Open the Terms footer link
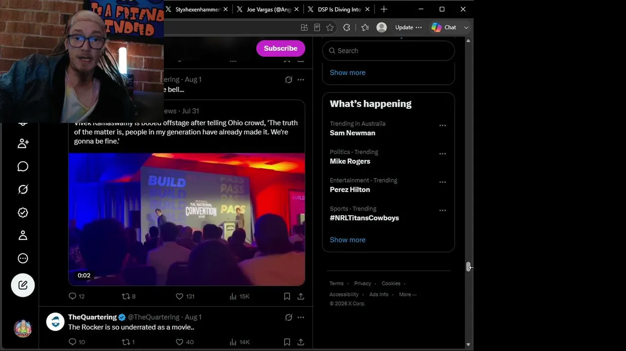626x351 pixels. (336, 283)
